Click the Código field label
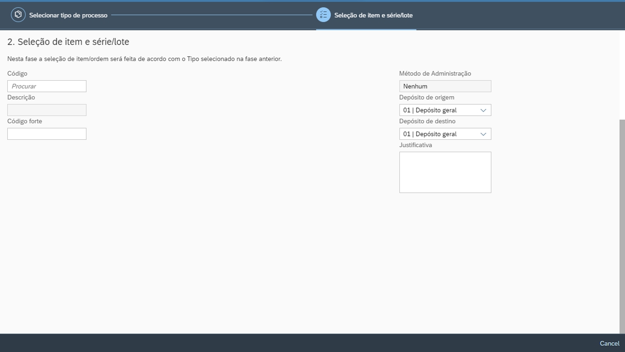Viewport: 625px width, 352px height. point(18,74)
